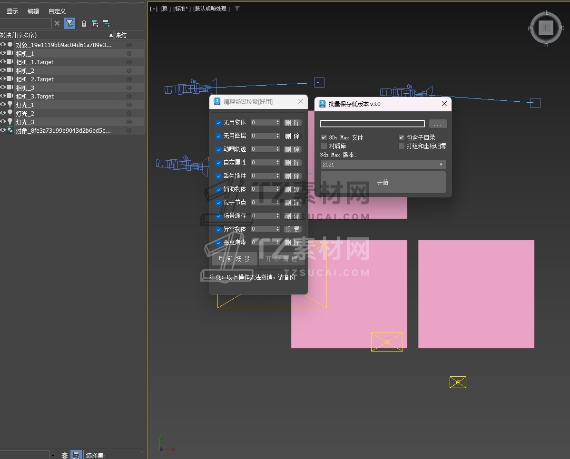Click the selection filter funnel icon

(x=69, y=23)
